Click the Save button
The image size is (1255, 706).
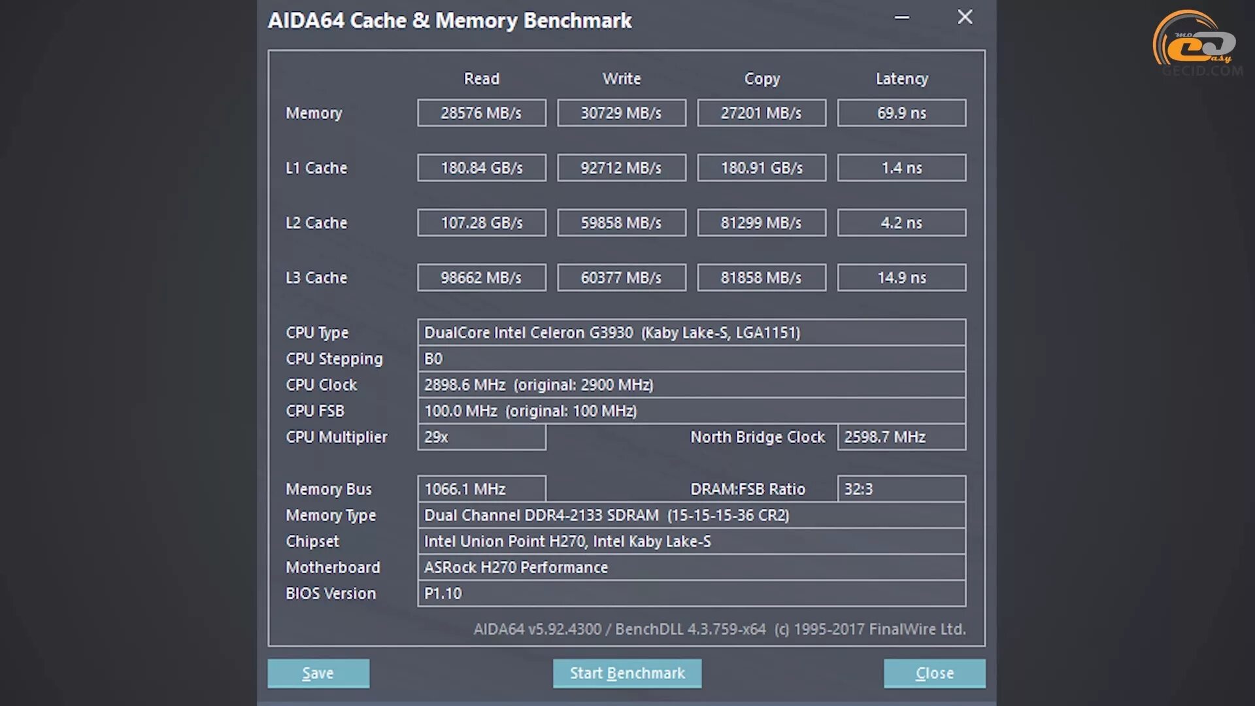pos(318,673)
